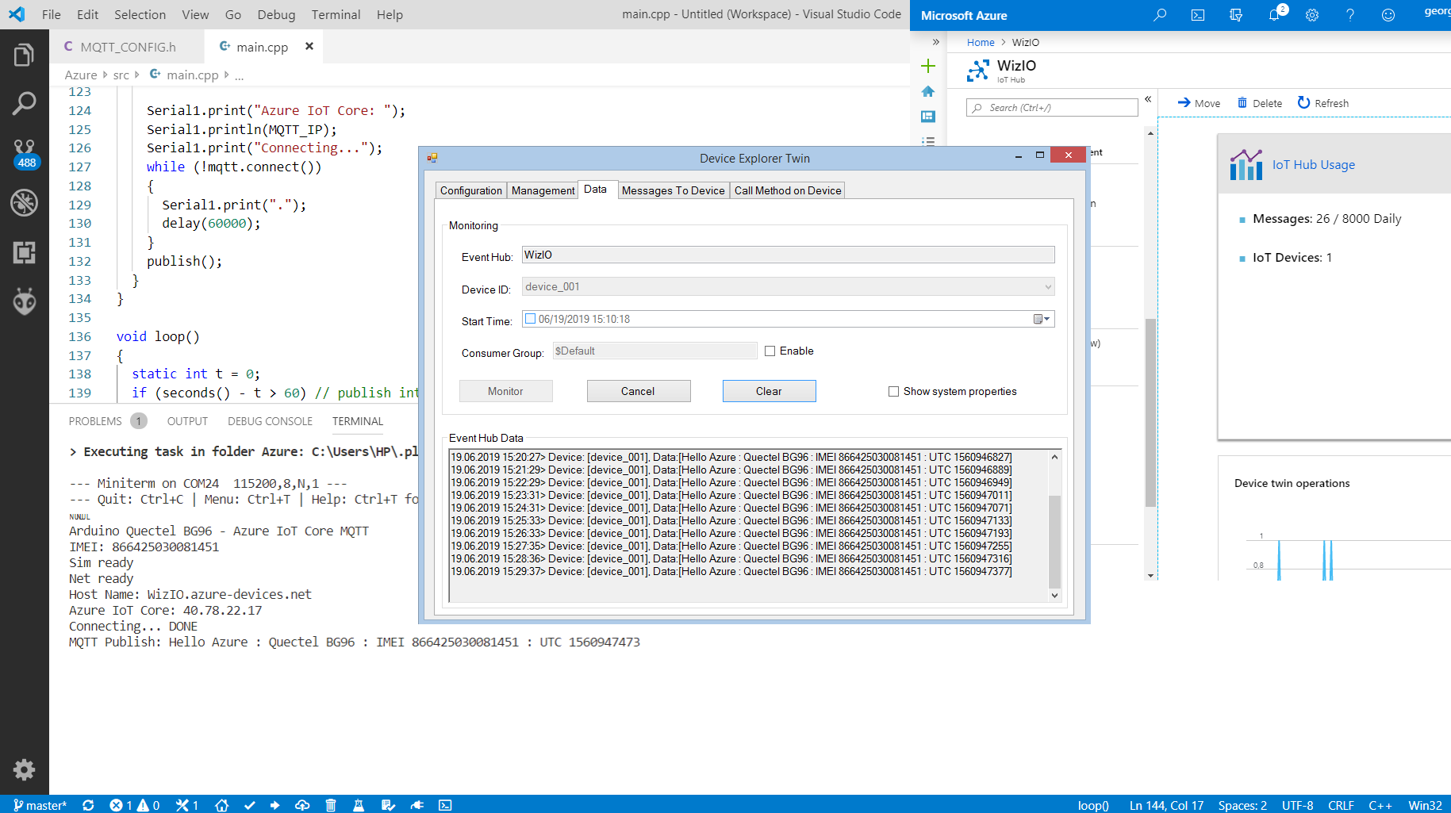Click the Event Hub text field
Screen dimensions: 1451x813
pyautogui.click(x=788, y=255)
